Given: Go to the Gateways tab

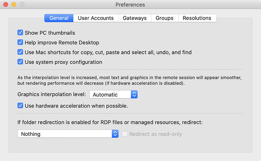Looking at the screenshot, I should coord(135,18).
